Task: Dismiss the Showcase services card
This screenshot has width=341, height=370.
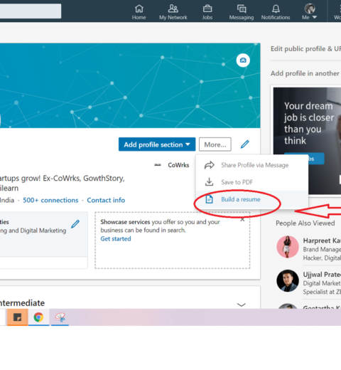Action: [242, 220]
